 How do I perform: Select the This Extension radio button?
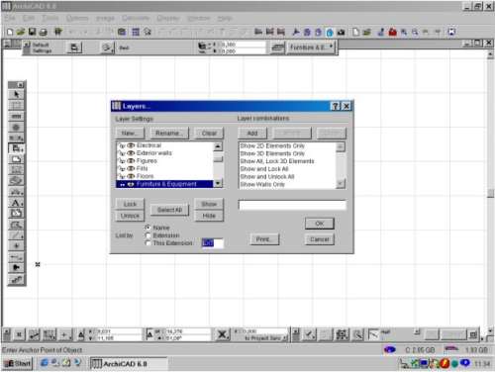pyautogui.click(x=148, y=243)
